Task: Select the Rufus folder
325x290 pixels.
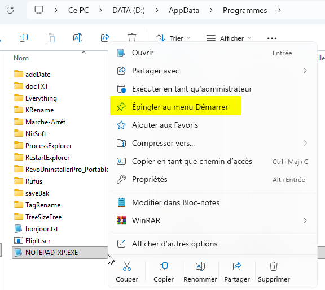Action: tap(28, 181)
